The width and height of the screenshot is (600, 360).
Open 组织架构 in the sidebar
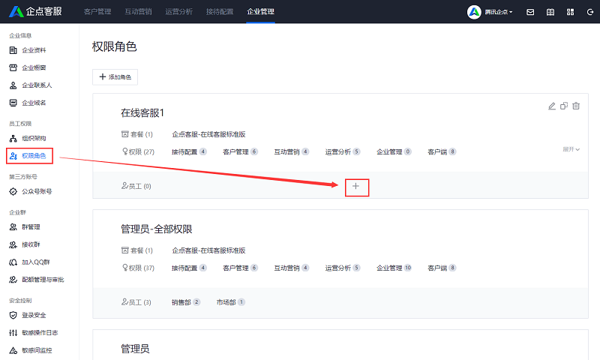click(34, 139)
